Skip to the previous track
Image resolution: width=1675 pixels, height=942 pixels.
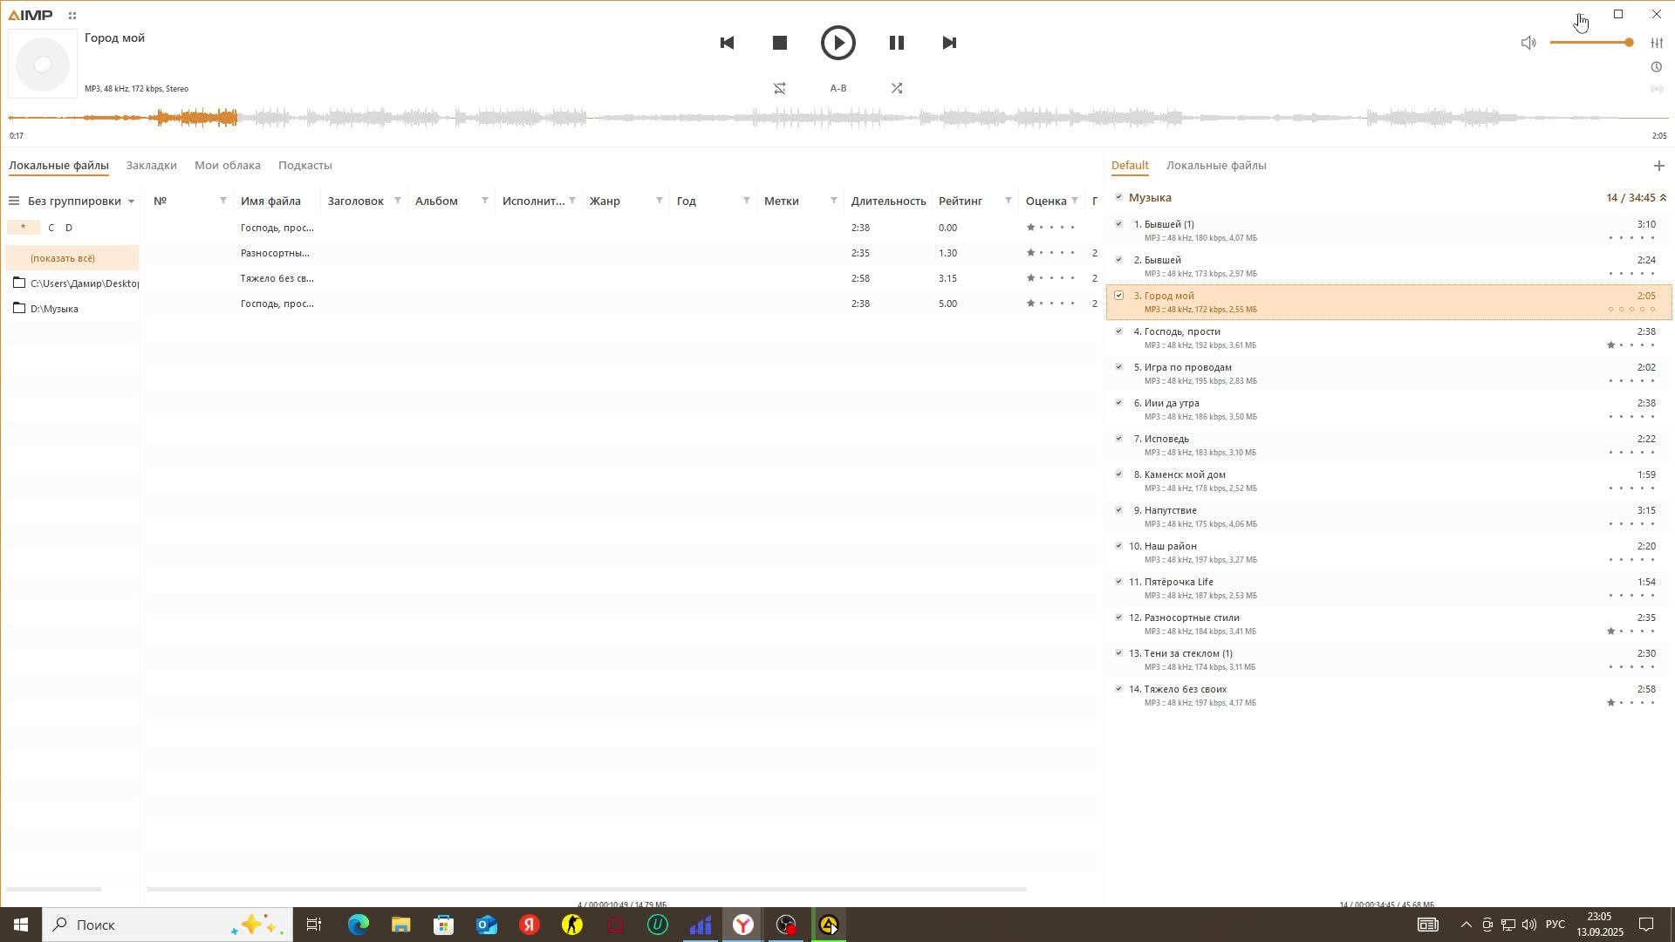click(x=727, y=43)
